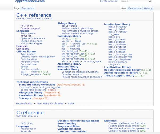The height and width of the screenshot is (134, 160).
Task: Open Operator precedence page
Action: 33,38
